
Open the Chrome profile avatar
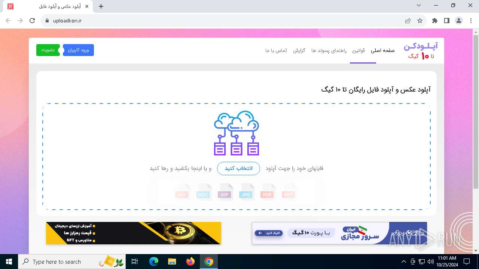click(x=459, y=21)
